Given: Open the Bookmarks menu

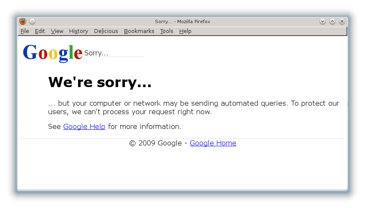Looking at the screenshot, I should 139,31.
